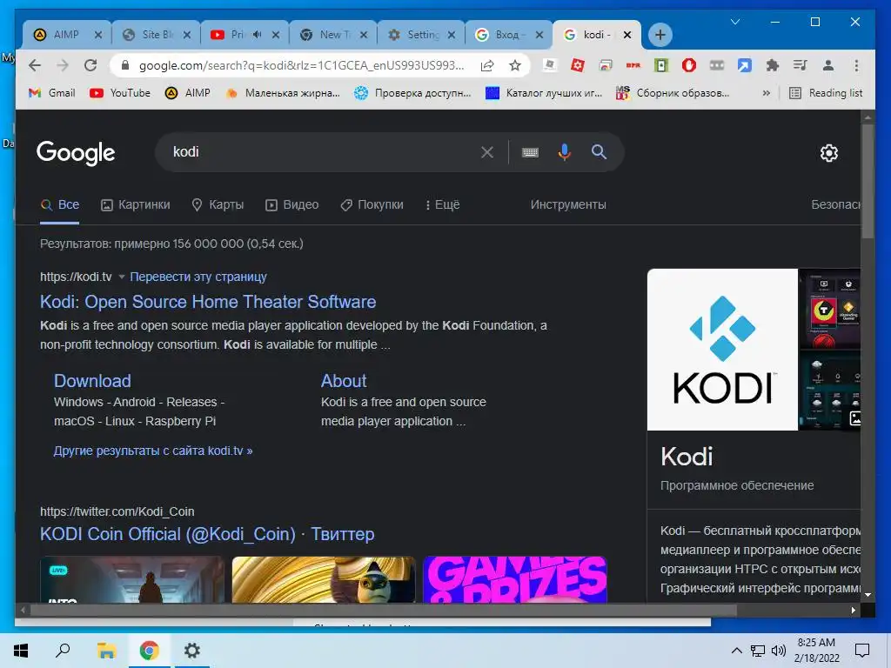Image resolution: width=891 pixels, height=668 pixels.
Task: Open Другие результаты с сайта kodi.tv
Action: [153, 451]
